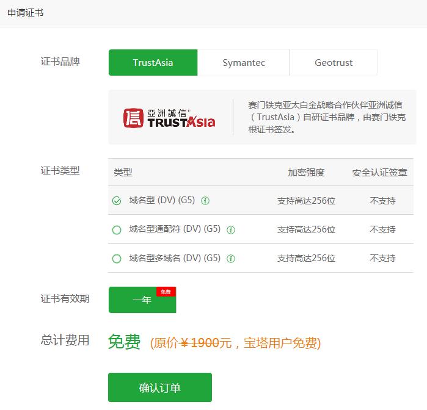
Task: Click the red 免费 badge on 一年
Action: [166, 292]
